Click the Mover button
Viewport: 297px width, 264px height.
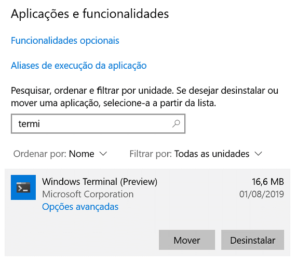click(x=187, y=240)
